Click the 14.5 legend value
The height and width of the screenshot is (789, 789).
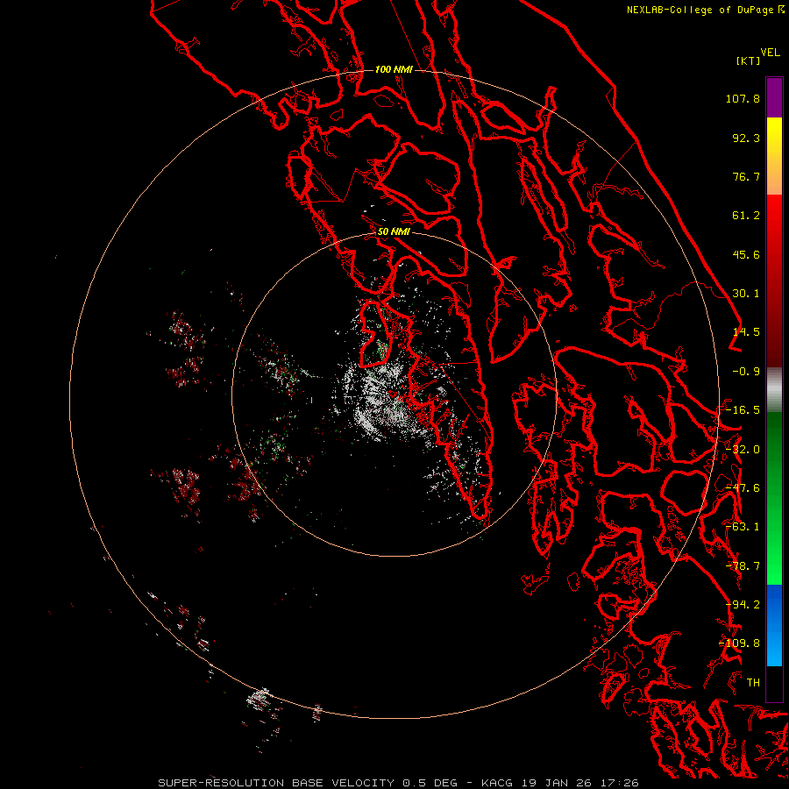pyautogui.click(x=746, y=332)
